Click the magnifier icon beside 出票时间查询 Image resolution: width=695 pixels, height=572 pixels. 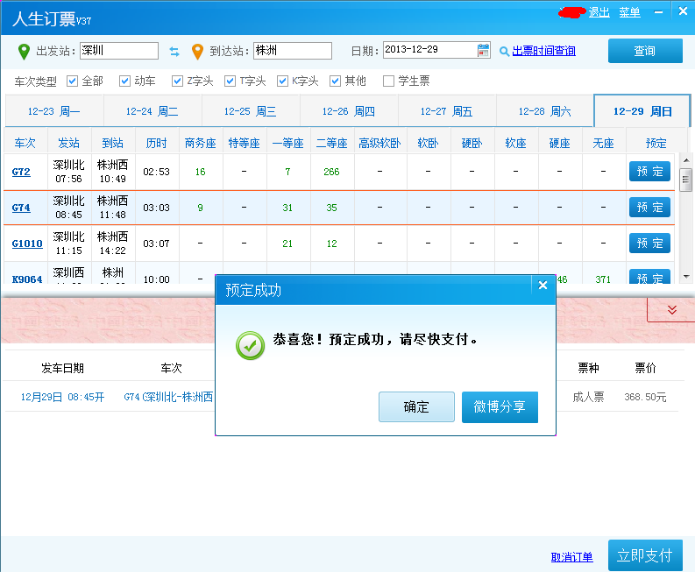(x=504, y=52)
